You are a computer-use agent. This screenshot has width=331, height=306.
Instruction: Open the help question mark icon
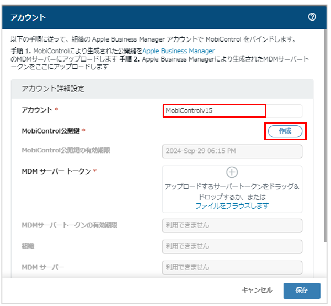(x=312, y=17)
